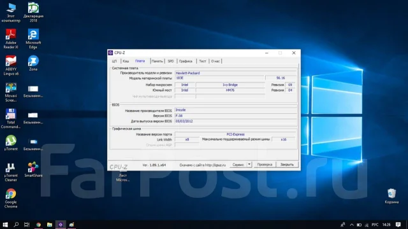This screenshot has width=408, height=229.
Task: Click the 56.16 revision value
Action: point(280,78)
